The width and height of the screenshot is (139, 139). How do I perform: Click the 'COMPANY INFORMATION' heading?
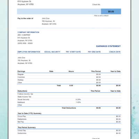(28, 32)
